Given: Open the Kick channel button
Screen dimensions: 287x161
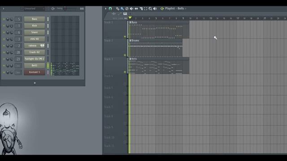Looking at the screenshot, I should (x=35, y=26).
